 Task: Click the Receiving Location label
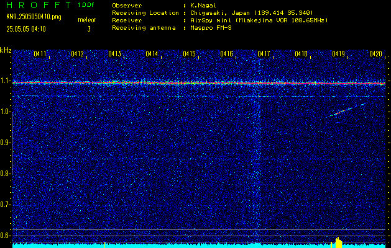145,12
